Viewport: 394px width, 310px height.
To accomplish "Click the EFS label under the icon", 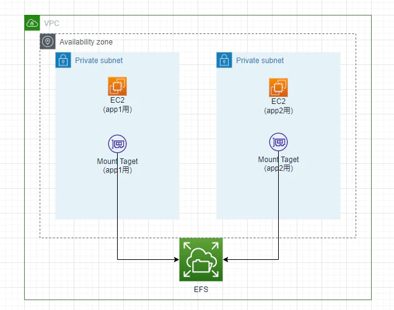I will (x=201, y=290).
